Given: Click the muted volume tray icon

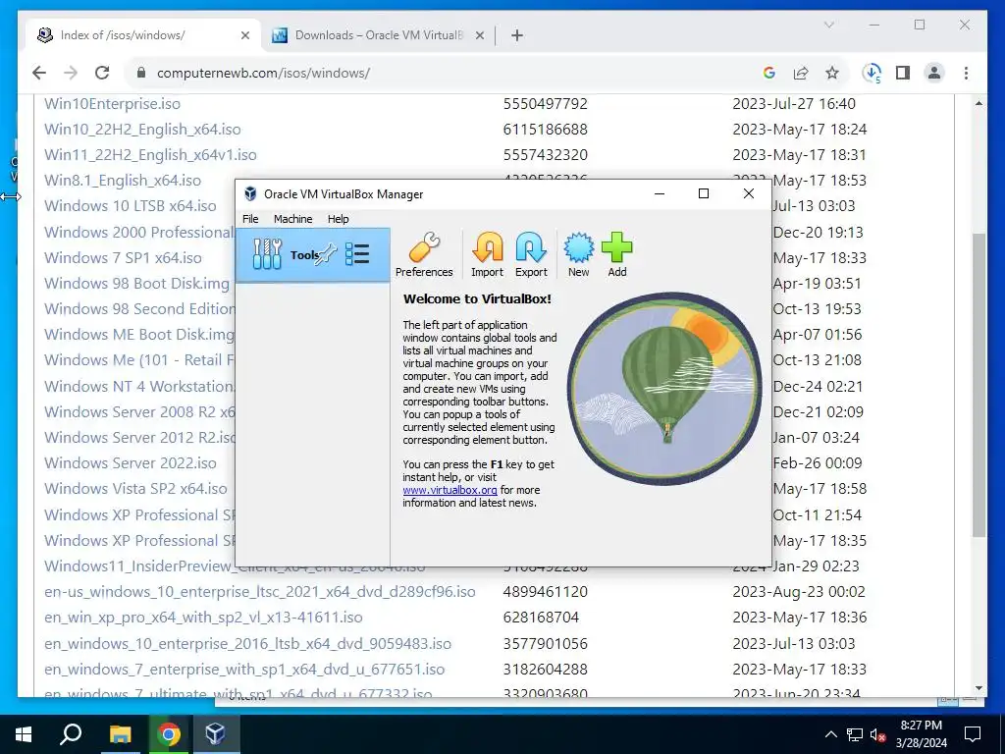Looking at the screenshot, I should 877,734.
